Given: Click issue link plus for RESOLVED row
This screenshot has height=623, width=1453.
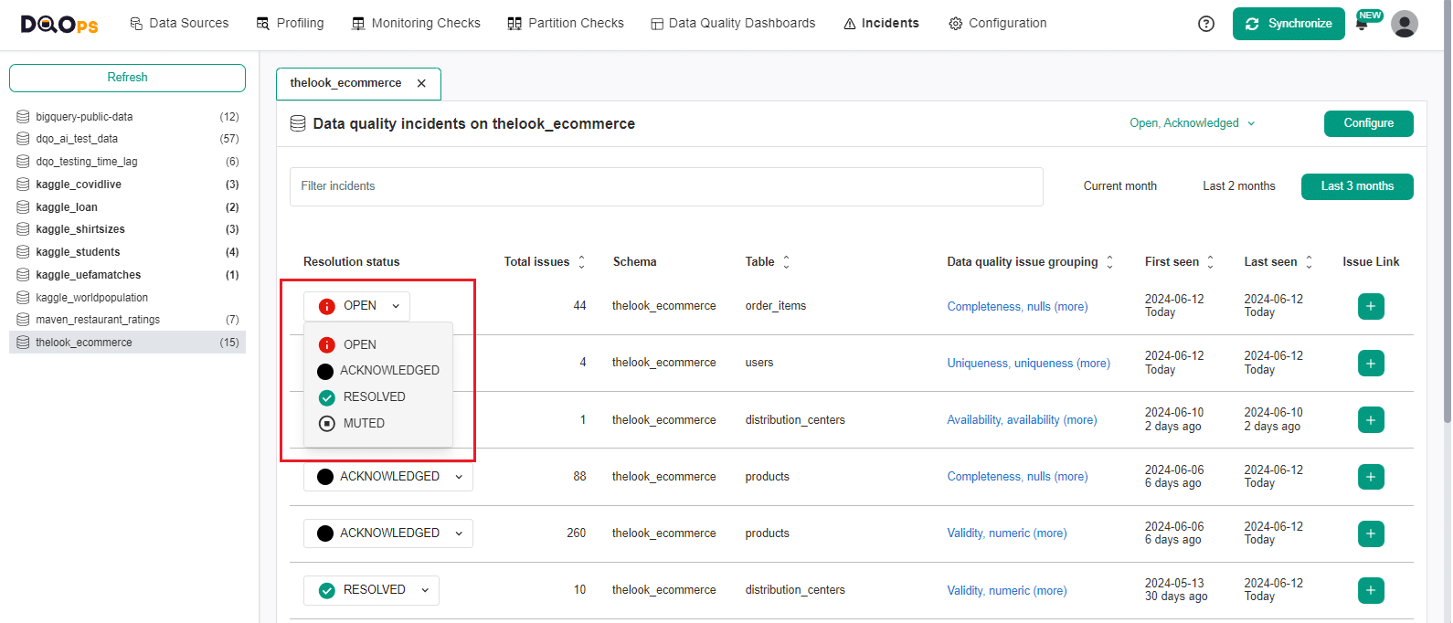Looking at the screenshot, I should (x=1371, y=590).
